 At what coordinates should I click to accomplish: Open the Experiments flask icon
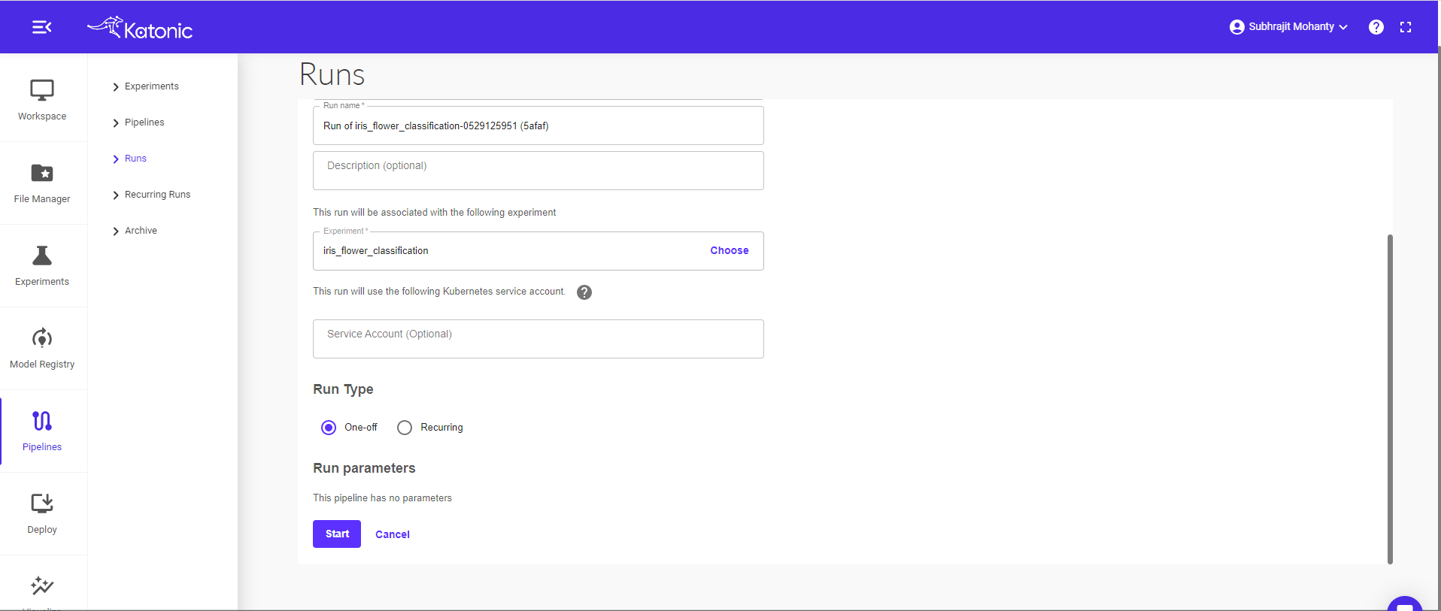coord(42,256)
